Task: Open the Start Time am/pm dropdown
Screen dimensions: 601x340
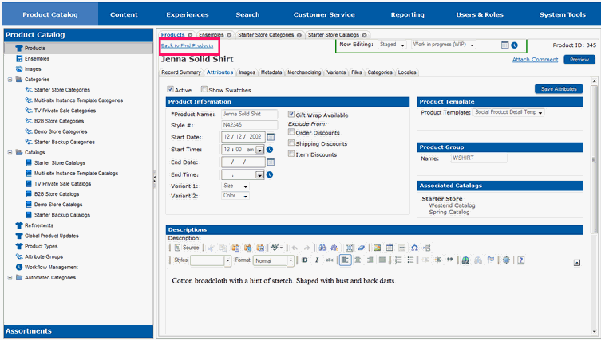Action: pos(259,150)
